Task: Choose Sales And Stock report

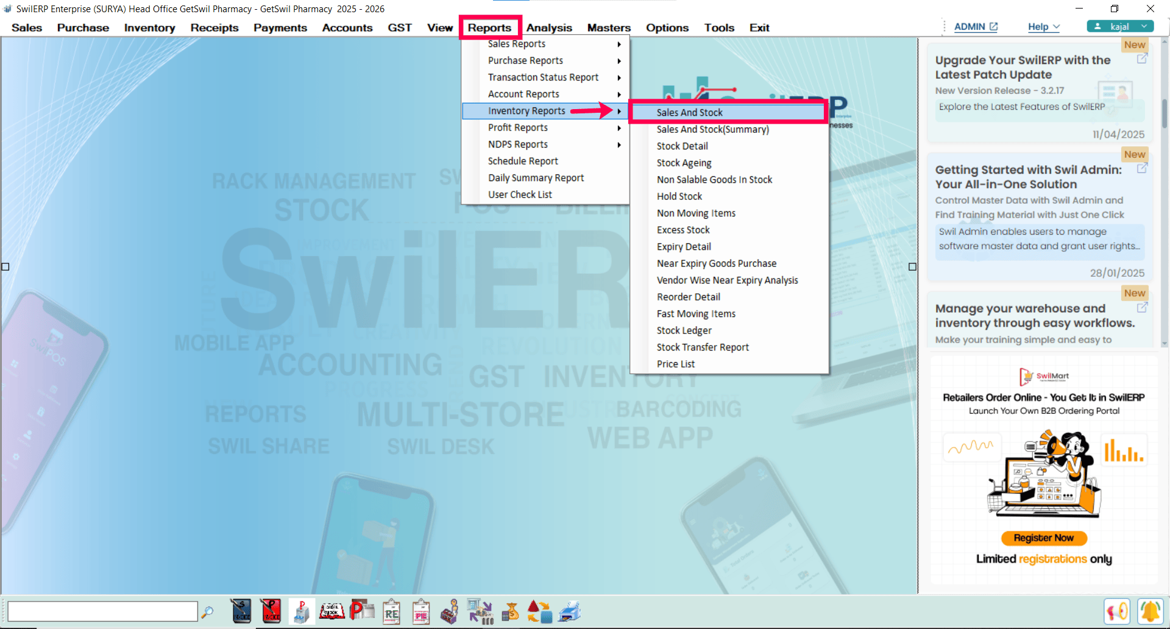Action: 728,112
